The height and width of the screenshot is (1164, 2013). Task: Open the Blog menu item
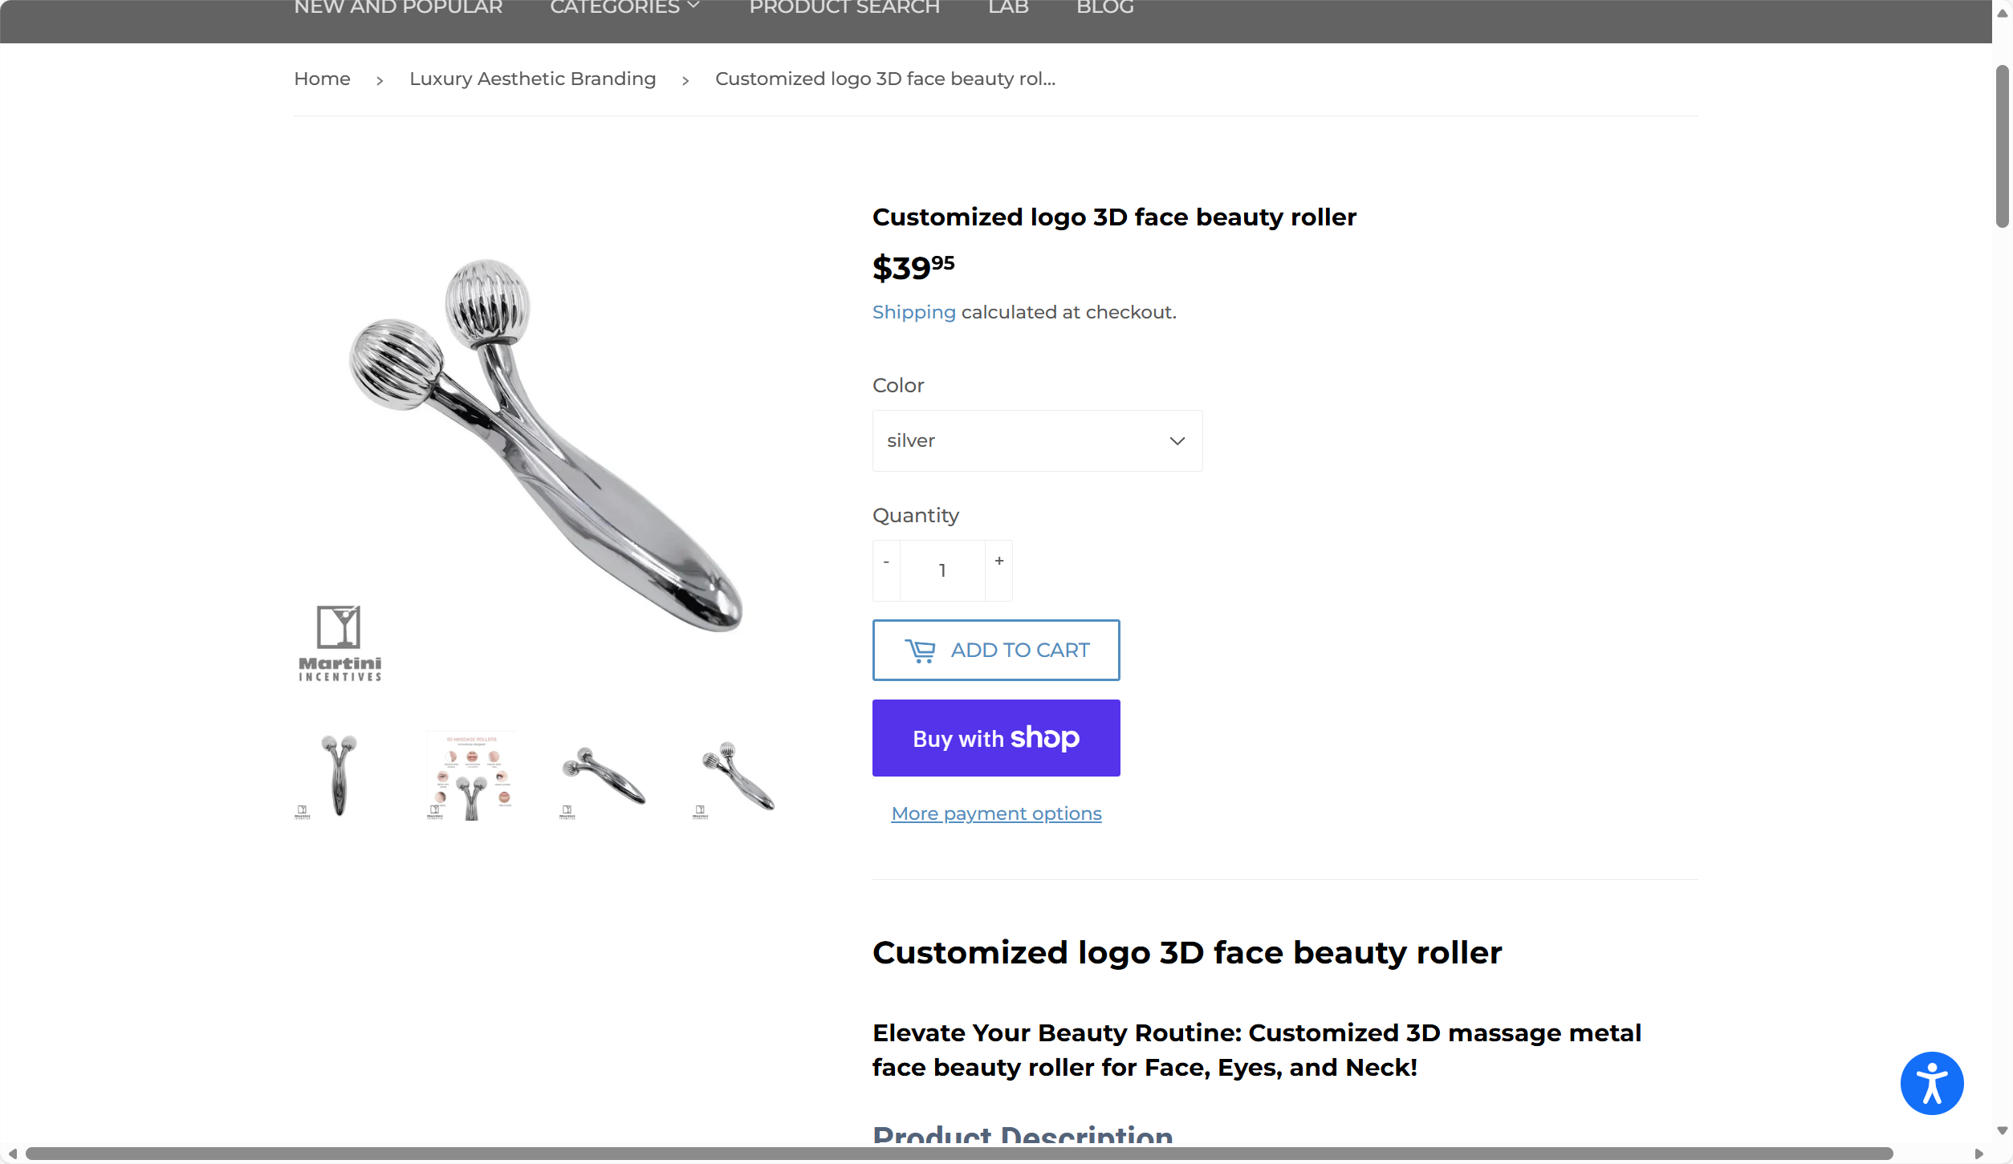pos(1104,8)
